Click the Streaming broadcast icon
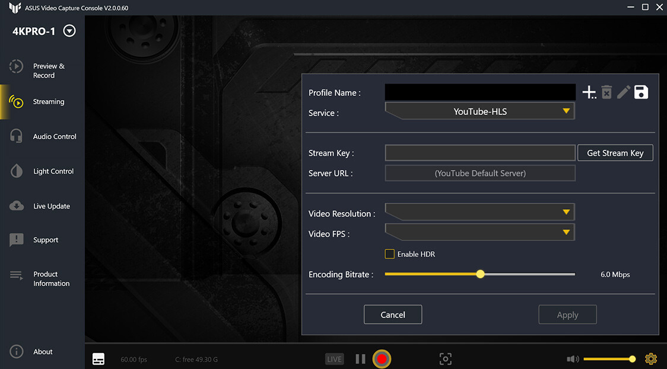667x369 pixels. (16, 102)
